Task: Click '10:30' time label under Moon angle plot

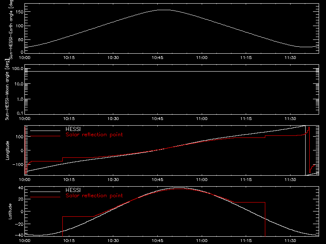Action: pyautogui.click(x=113, y=119)
